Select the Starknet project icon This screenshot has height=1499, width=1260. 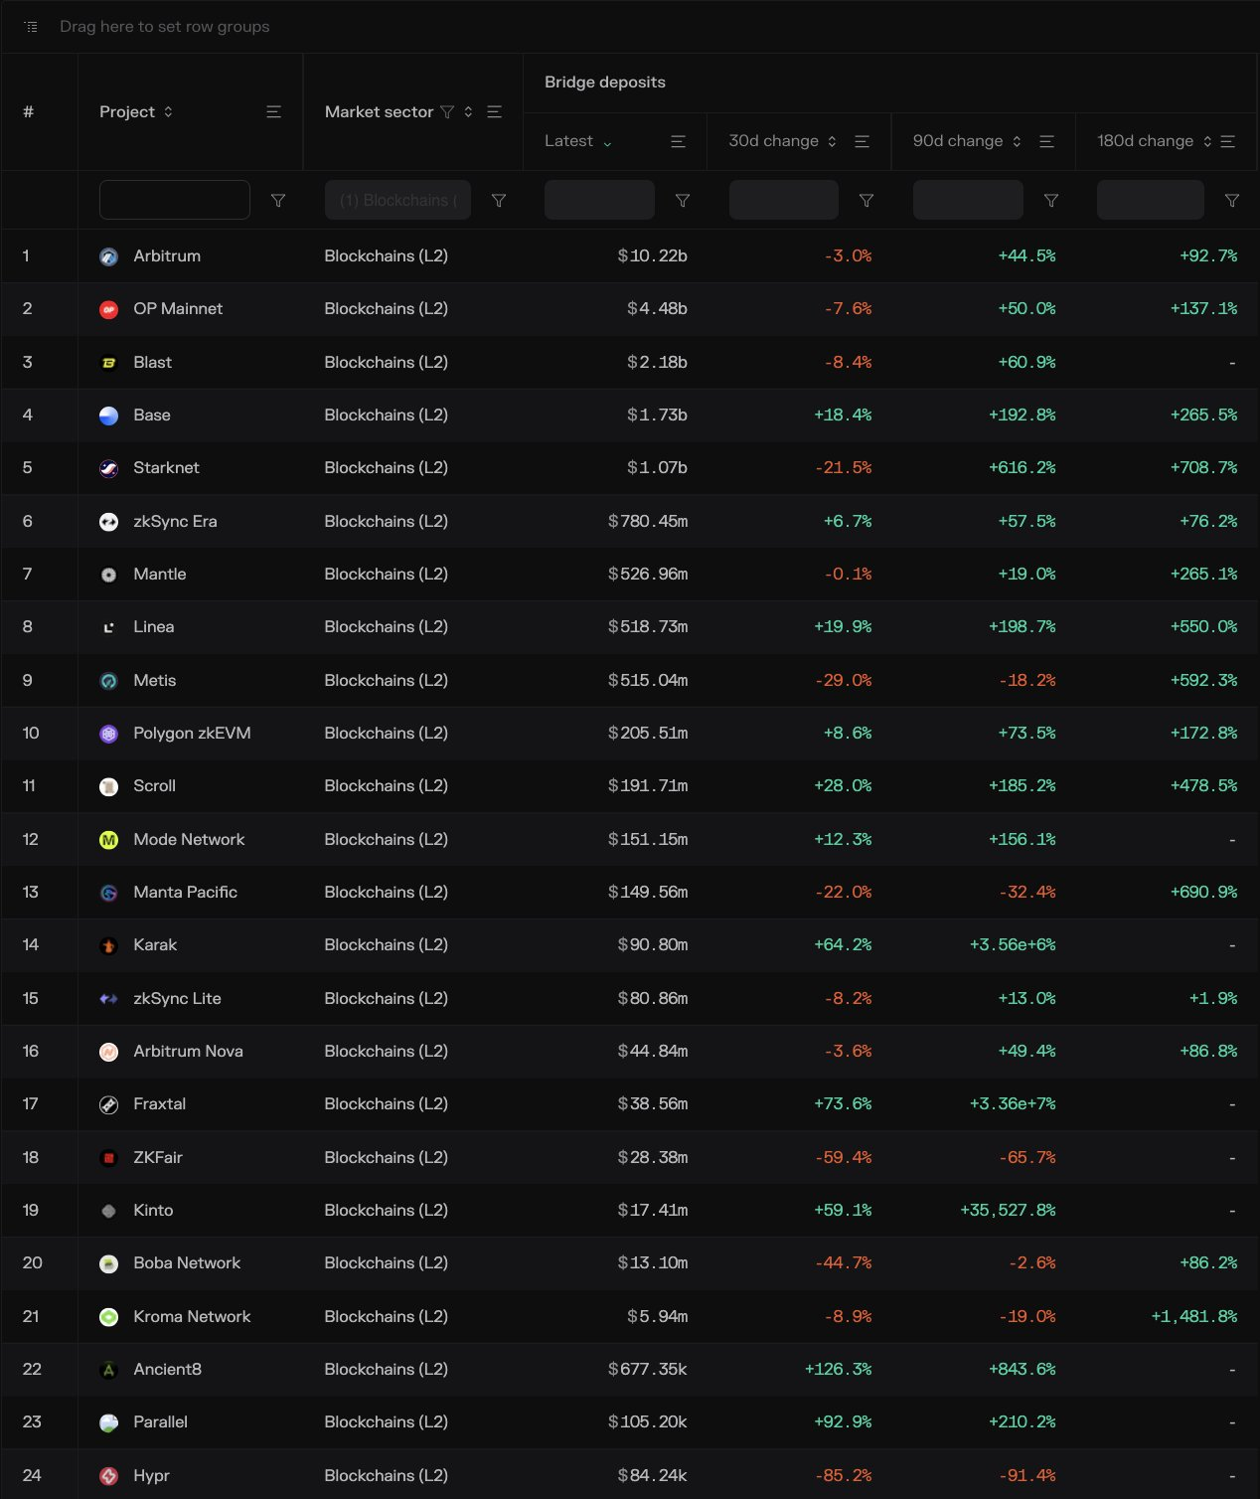click(108, 468)
